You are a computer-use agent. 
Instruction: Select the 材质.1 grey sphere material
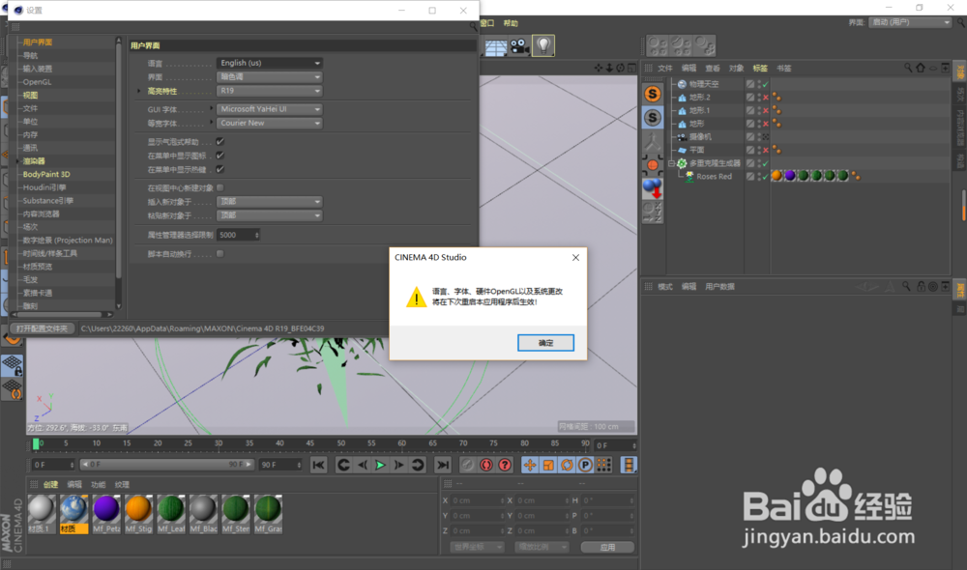(x=42, y=514)
